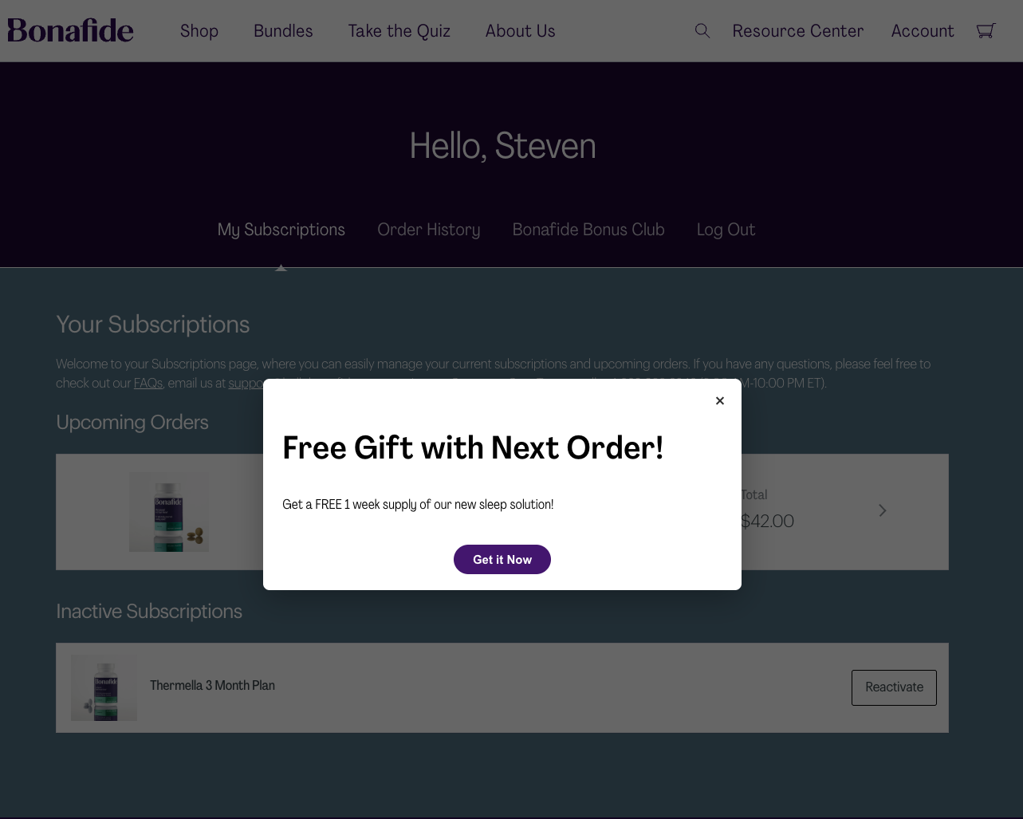This screenshot has width=1023, height=819.
Task: Close the Free Gift popup
Action: (719, 401)
